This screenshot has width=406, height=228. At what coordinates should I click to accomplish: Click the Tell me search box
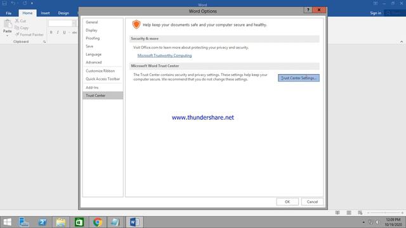coord(395,13)
